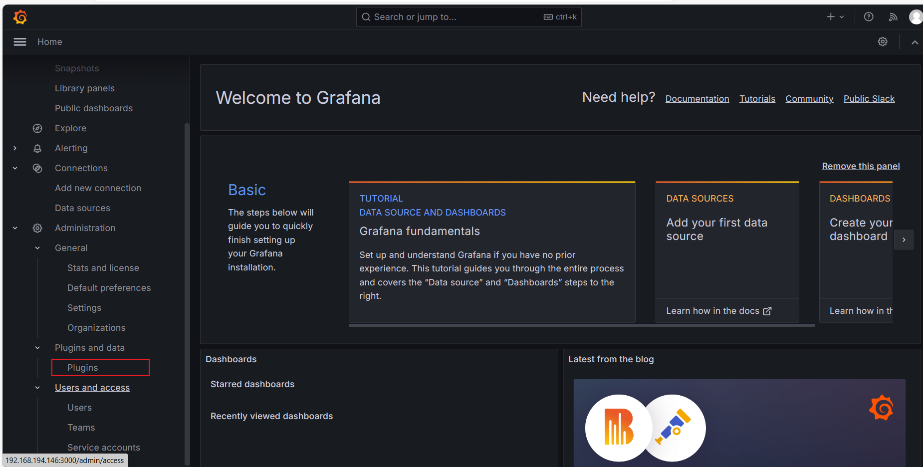Screen dimensions: 923x467
Task: Click the Home breadcrumb
Action: (x=50, y=42)
